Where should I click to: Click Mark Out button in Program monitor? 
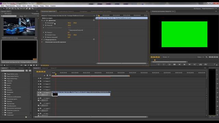tap(164, 65)
